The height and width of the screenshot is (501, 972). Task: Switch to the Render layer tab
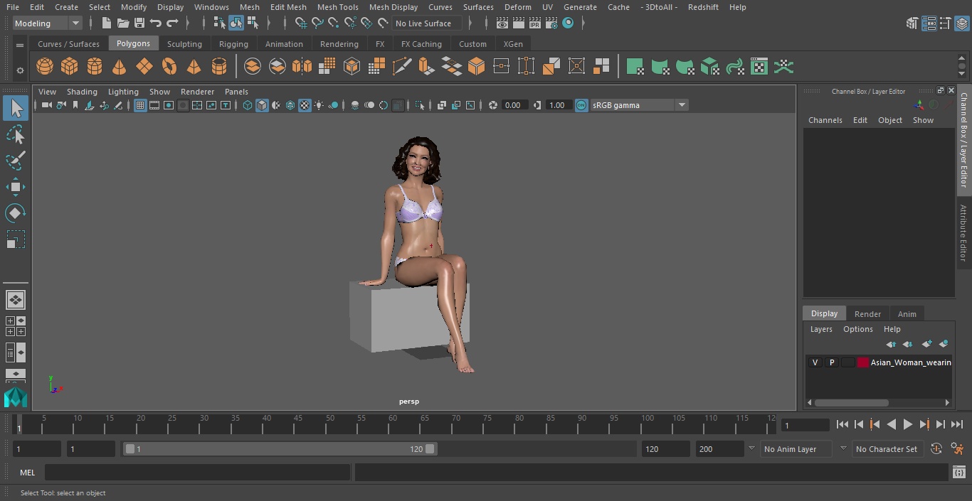pos(867,314)
